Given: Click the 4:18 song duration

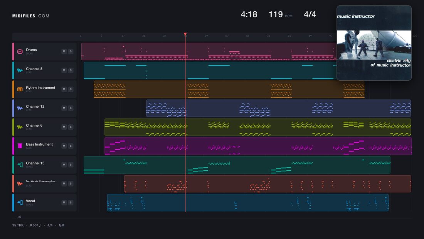Looking at the screenshot, I should point(249,14).
